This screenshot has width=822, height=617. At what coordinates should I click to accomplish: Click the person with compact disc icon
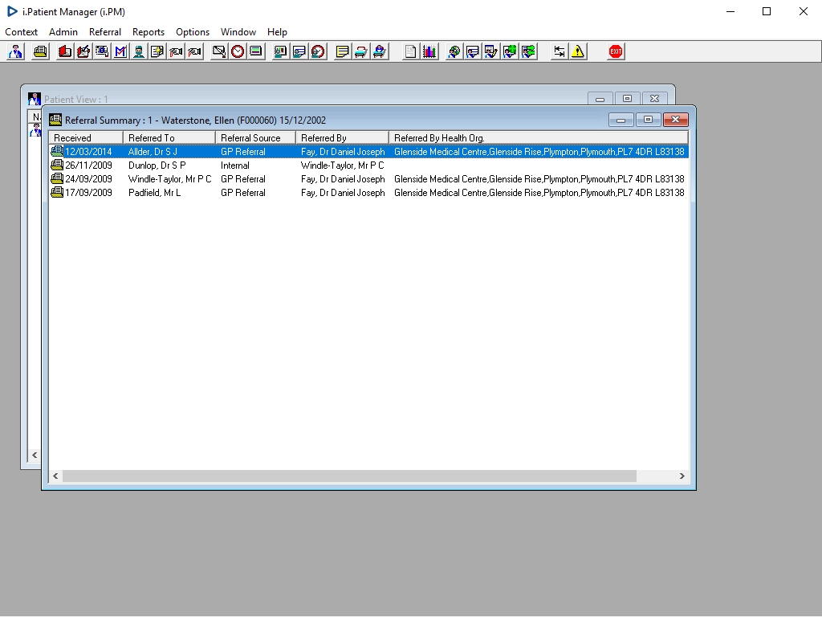pos(454,51)
